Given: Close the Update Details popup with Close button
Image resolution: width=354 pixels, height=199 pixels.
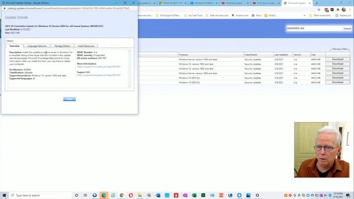Looking at the screenshot, I should pyautogui.click(x=69, y=99).
